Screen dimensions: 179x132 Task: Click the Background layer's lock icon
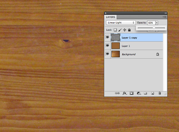pos(157,54)
